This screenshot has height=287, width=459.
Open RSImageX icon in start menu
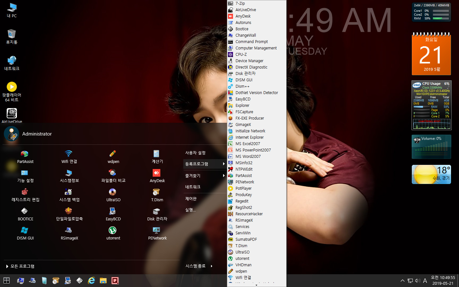tap(69, 233)
